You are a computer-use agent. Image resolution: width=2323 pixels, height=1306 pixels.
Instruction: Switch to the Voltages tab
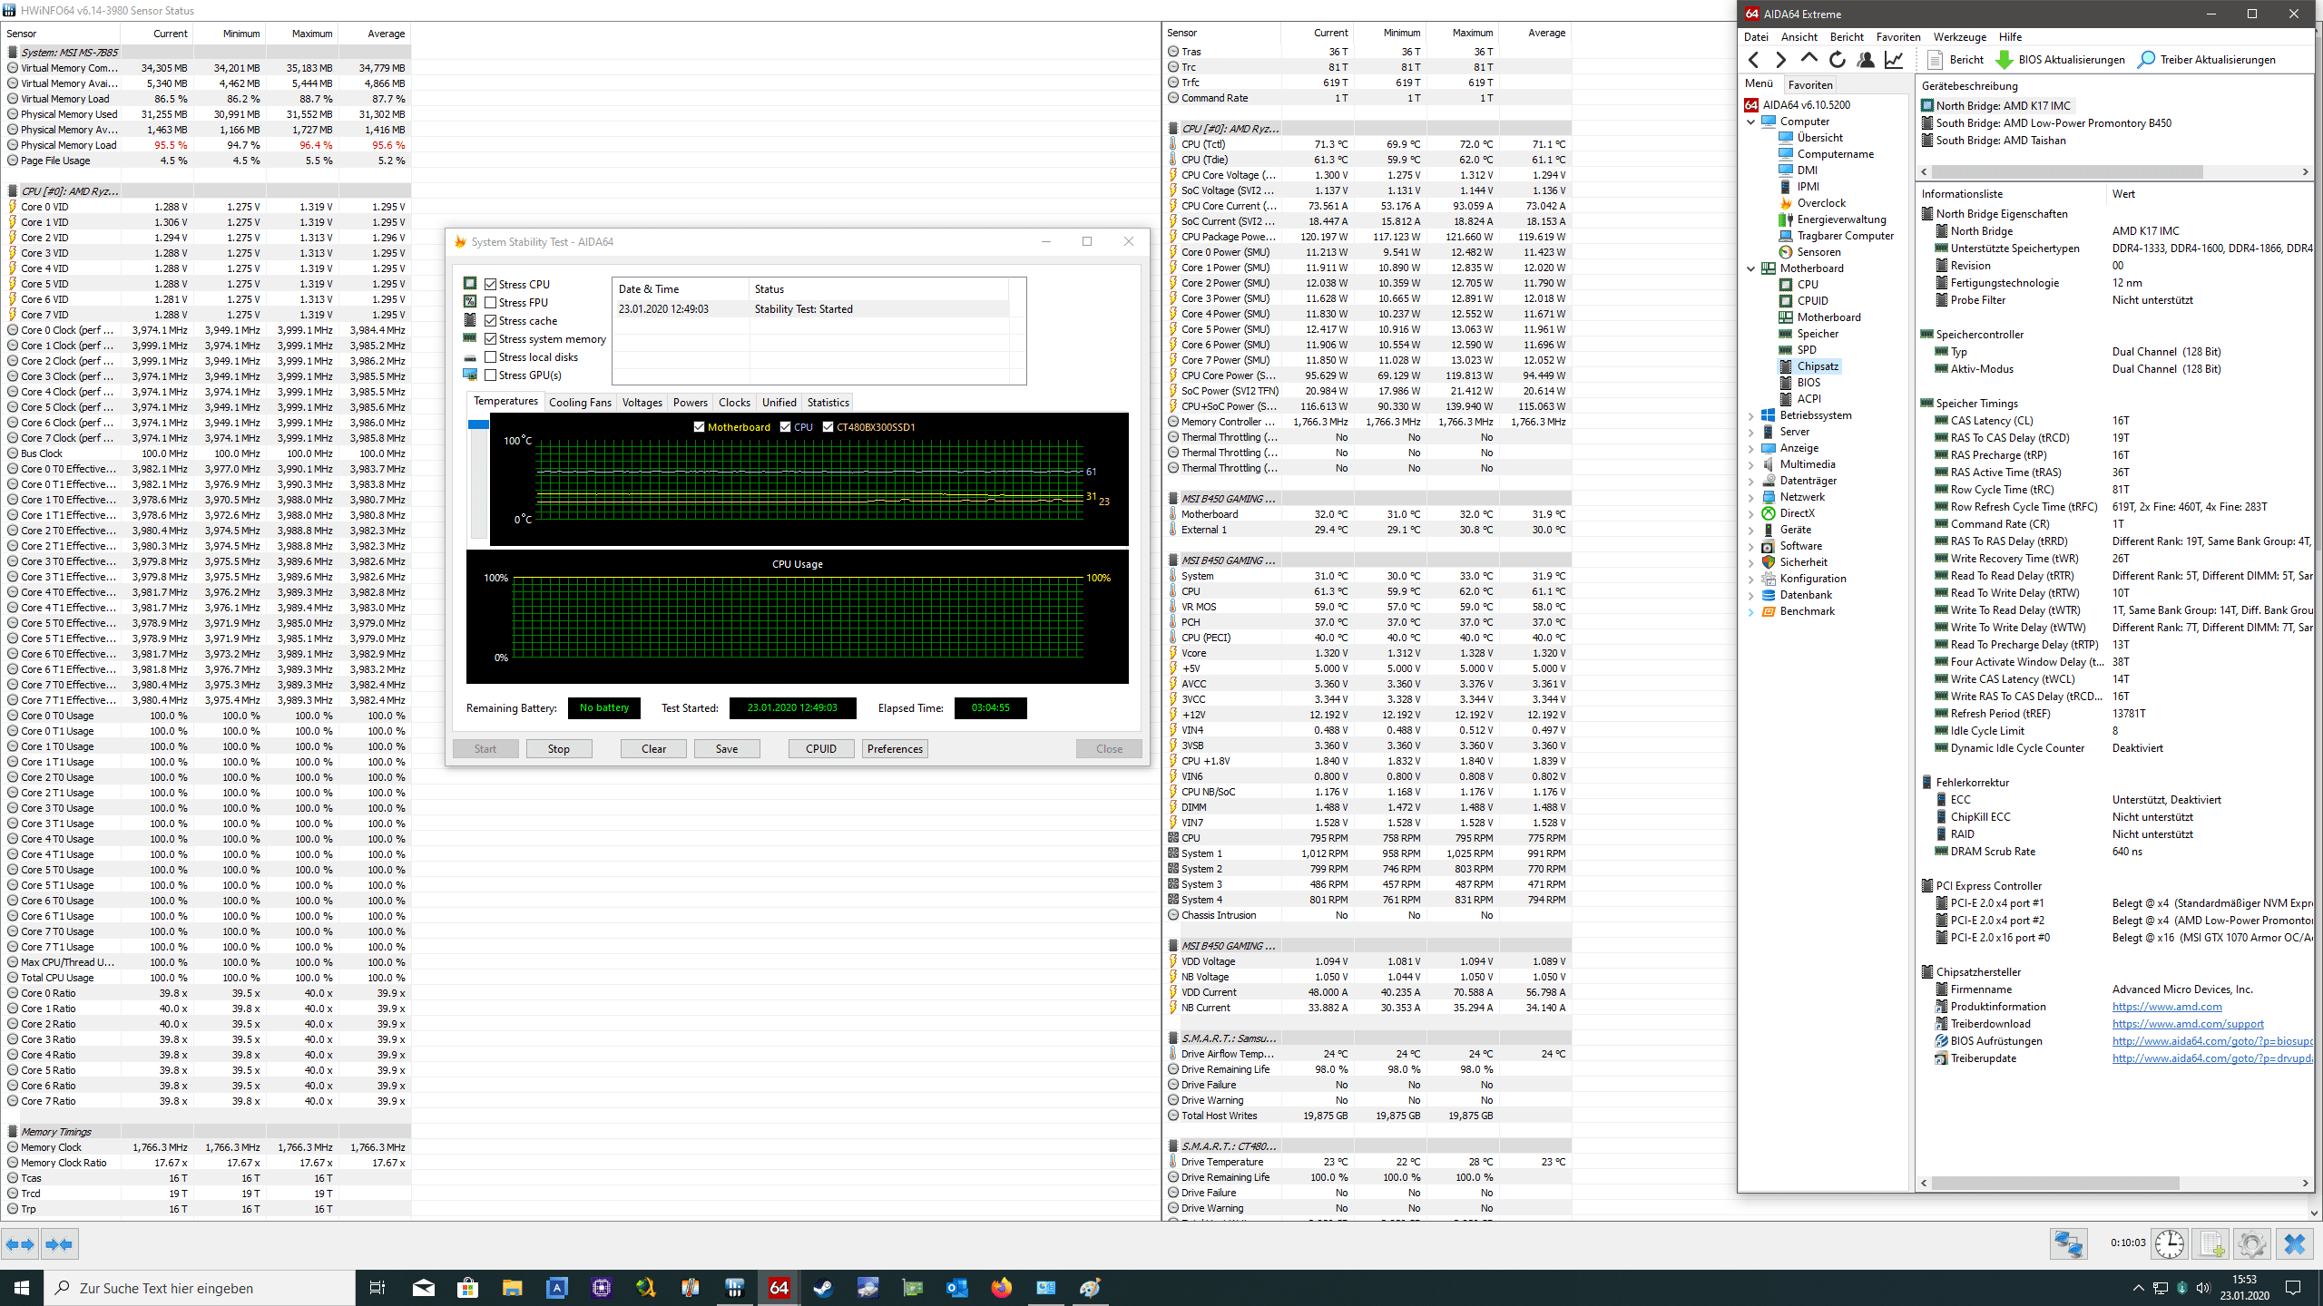click(642, 403)
